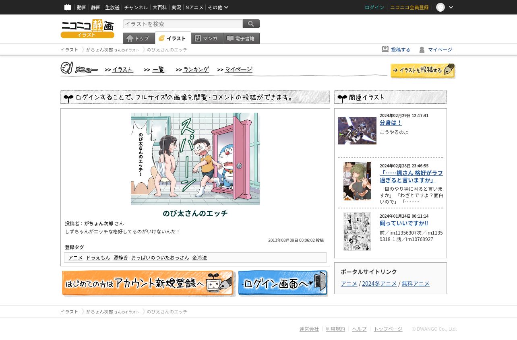The height and width of the screenshot is (340, 517).
Task: Click がちょん次郎 in the top breadcrumb
Action: (99, 49)
